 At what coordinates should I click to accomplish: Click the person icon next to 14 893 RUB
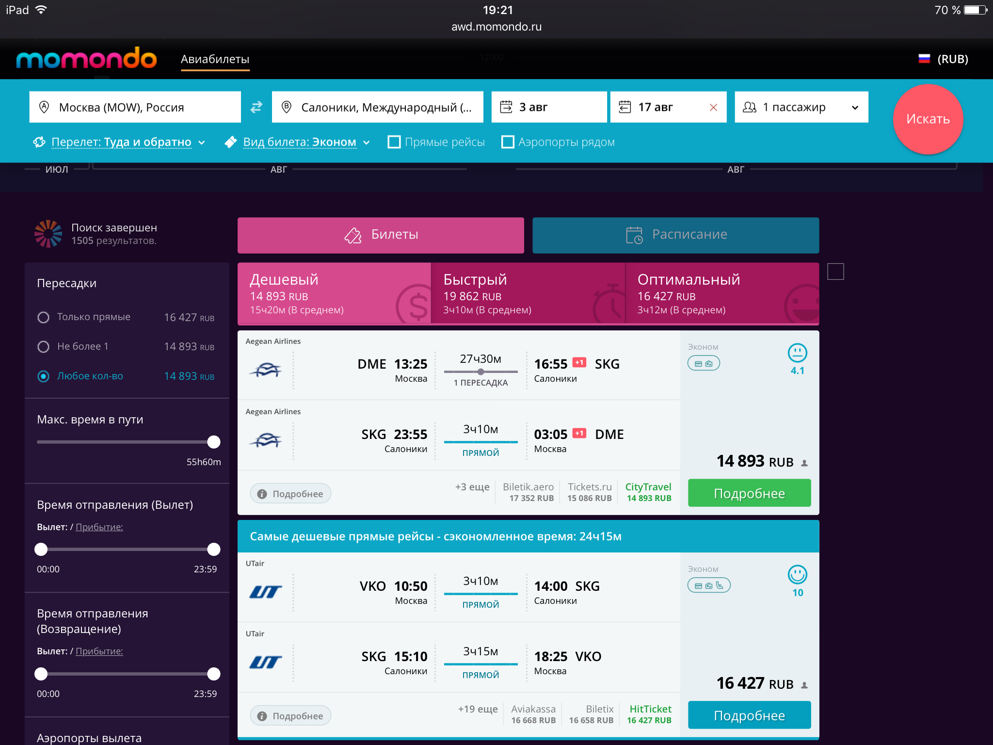(x=804, y=463)
